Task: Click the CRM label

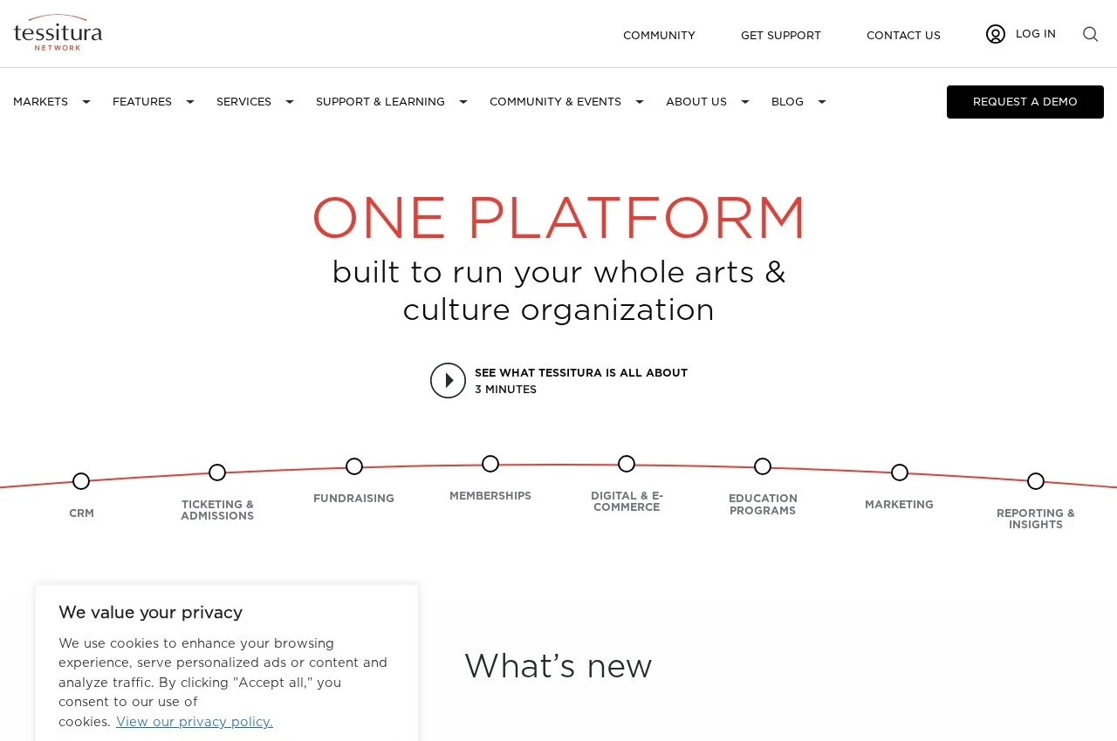Action: 81,513
